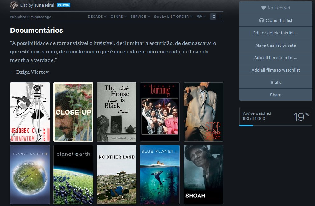Open the Blue Planet II poster
The width and height of the screenshot is (315, 206).
click(x=160, y=175)
